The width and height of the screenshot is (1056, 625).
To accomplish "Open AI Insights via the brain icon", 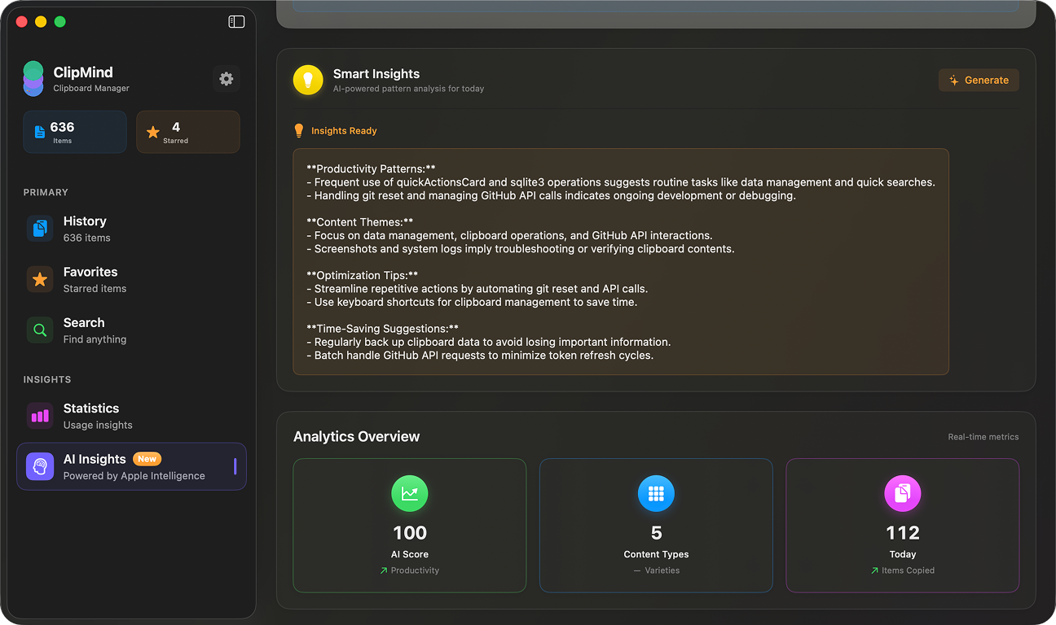I will (x=40, y=466).
